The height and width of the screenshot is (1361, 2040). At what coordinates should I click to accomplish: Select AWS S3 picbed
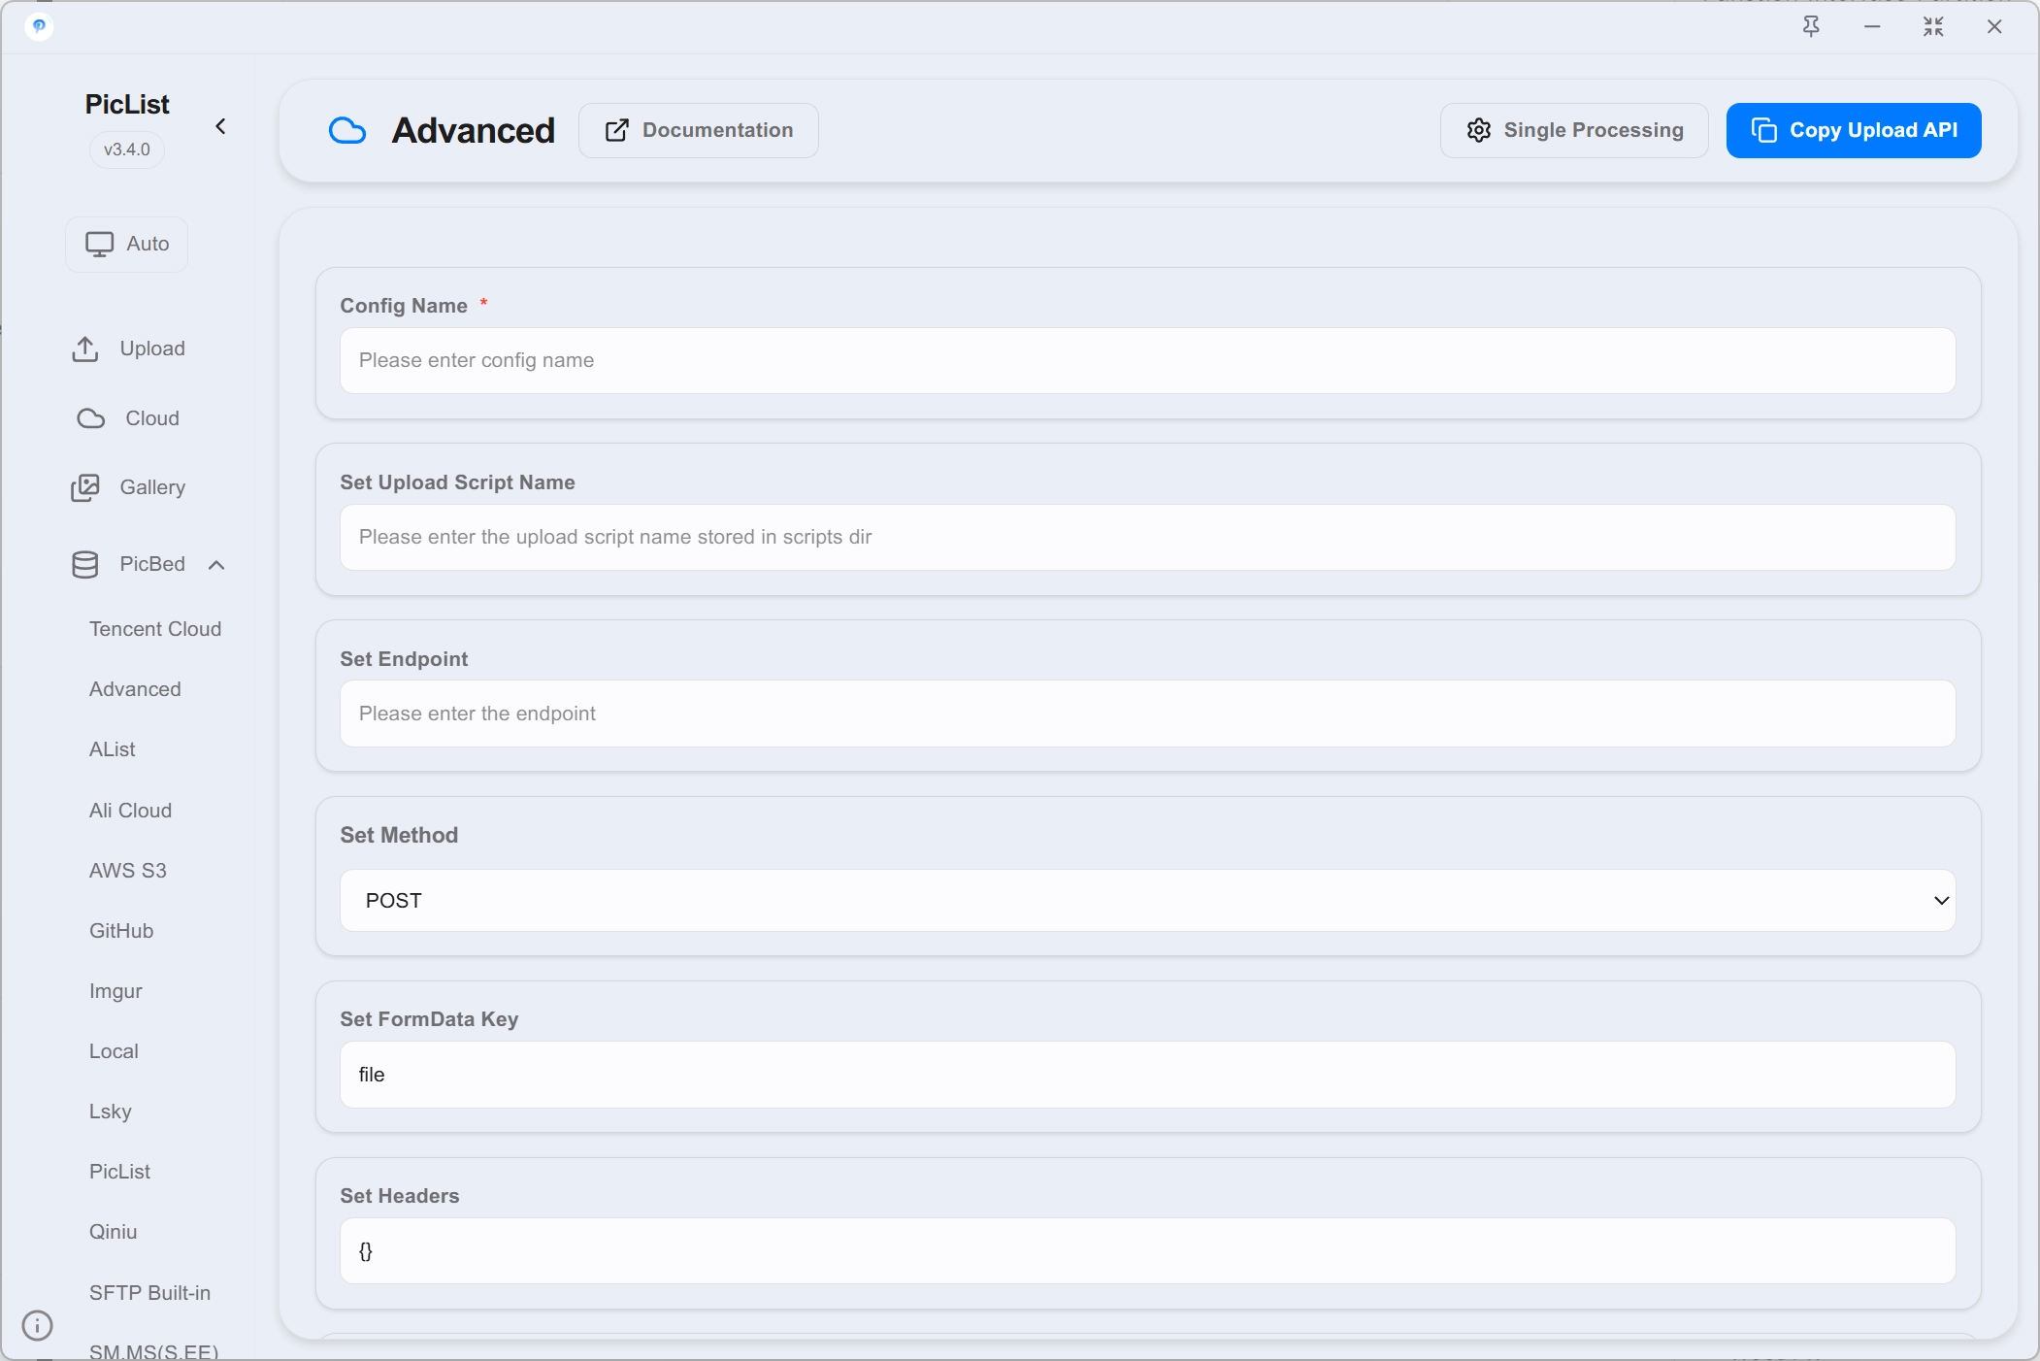point(128,871)
